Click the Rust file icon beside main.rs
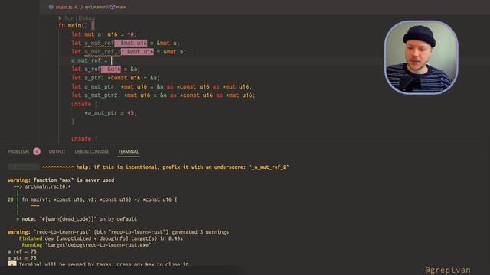This screenshot has height=275, width=490. pos(51,7)
